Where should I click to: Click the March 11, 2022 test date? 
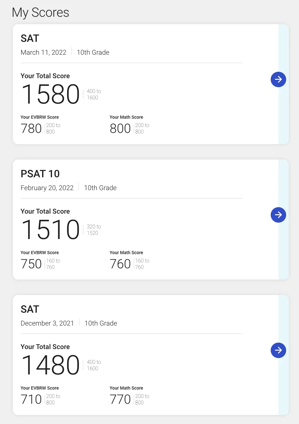[x=43, y=52]
